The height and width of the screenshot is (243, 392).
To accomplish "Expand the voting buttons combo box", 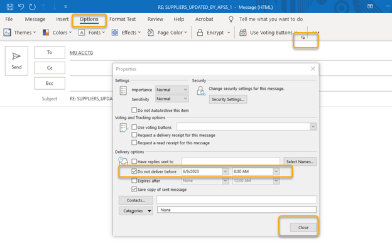I will [x=313, y=127].
